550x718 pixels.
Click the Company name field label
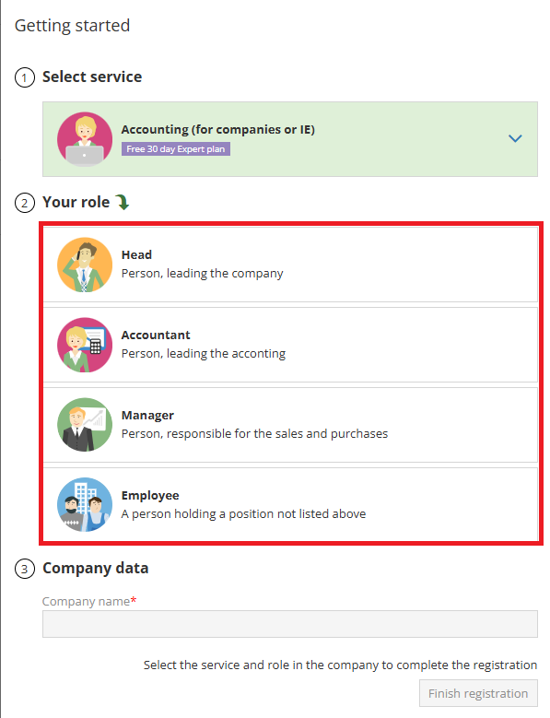pos(89,601)
